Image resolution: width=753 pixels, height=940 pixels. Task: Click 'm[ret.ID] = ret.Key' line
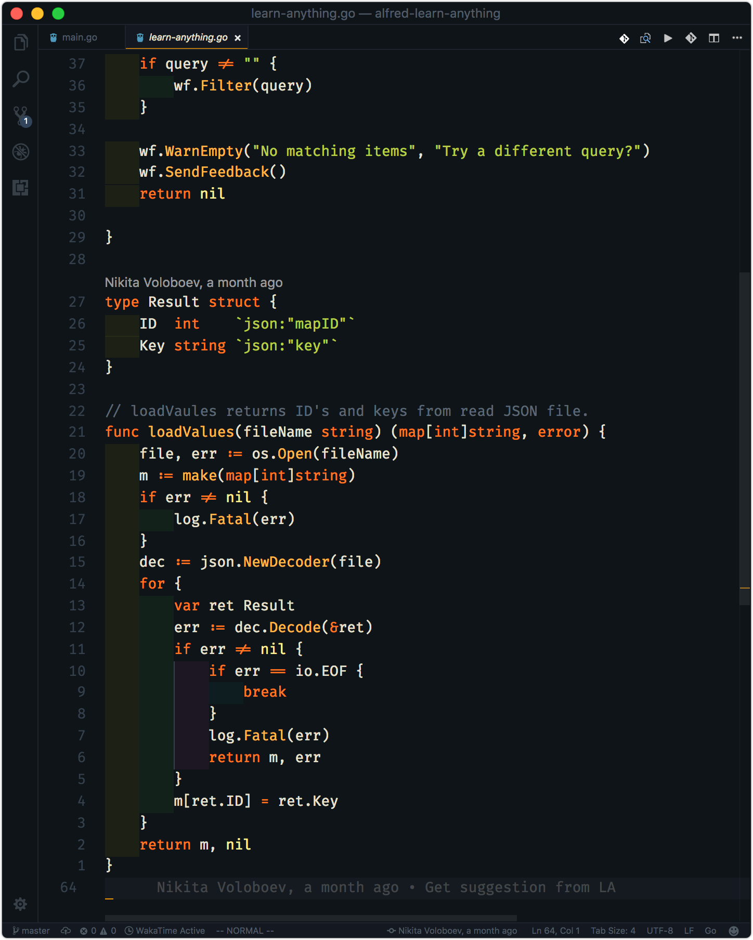point(256,801)
